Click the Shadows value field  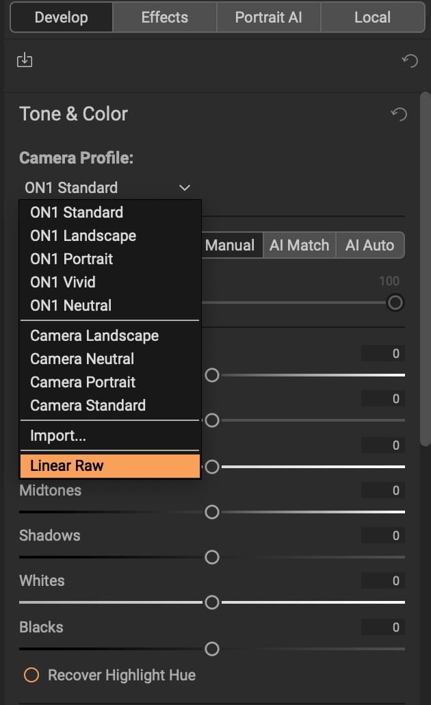(x=383, y=536)
